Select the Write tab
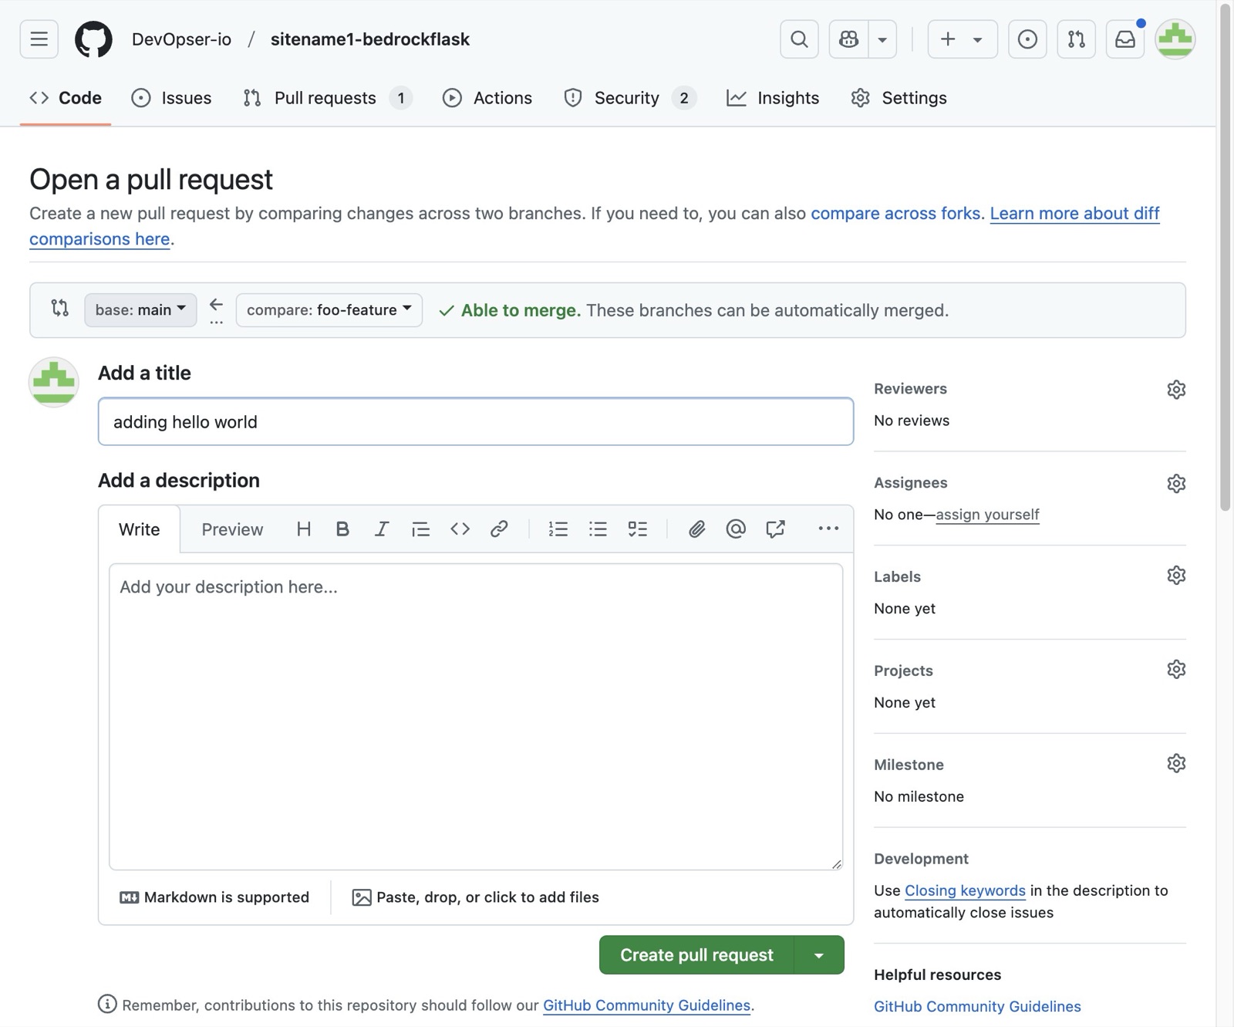Image resolution: width=1234 pixels, height=1027 pixels. tap(140, 529)
